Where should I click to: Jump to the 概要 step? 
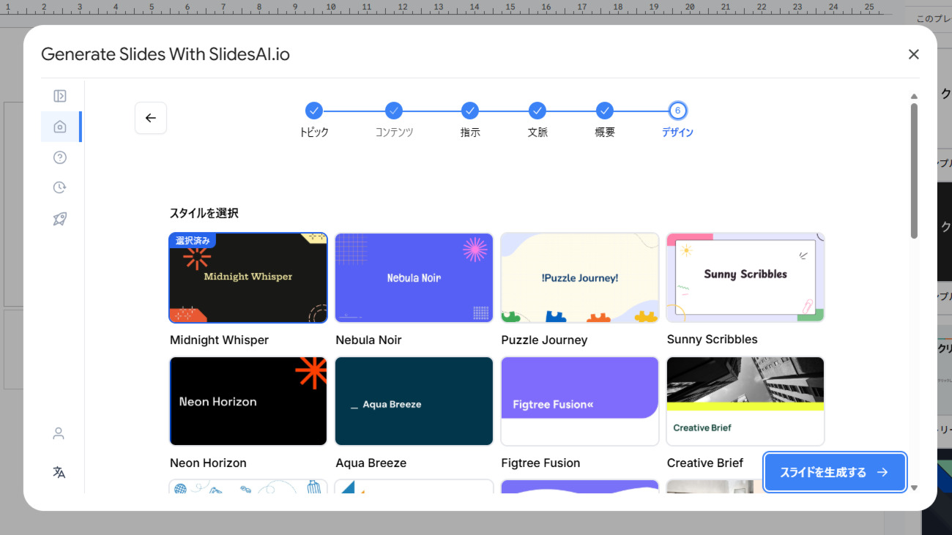point(604,110)
